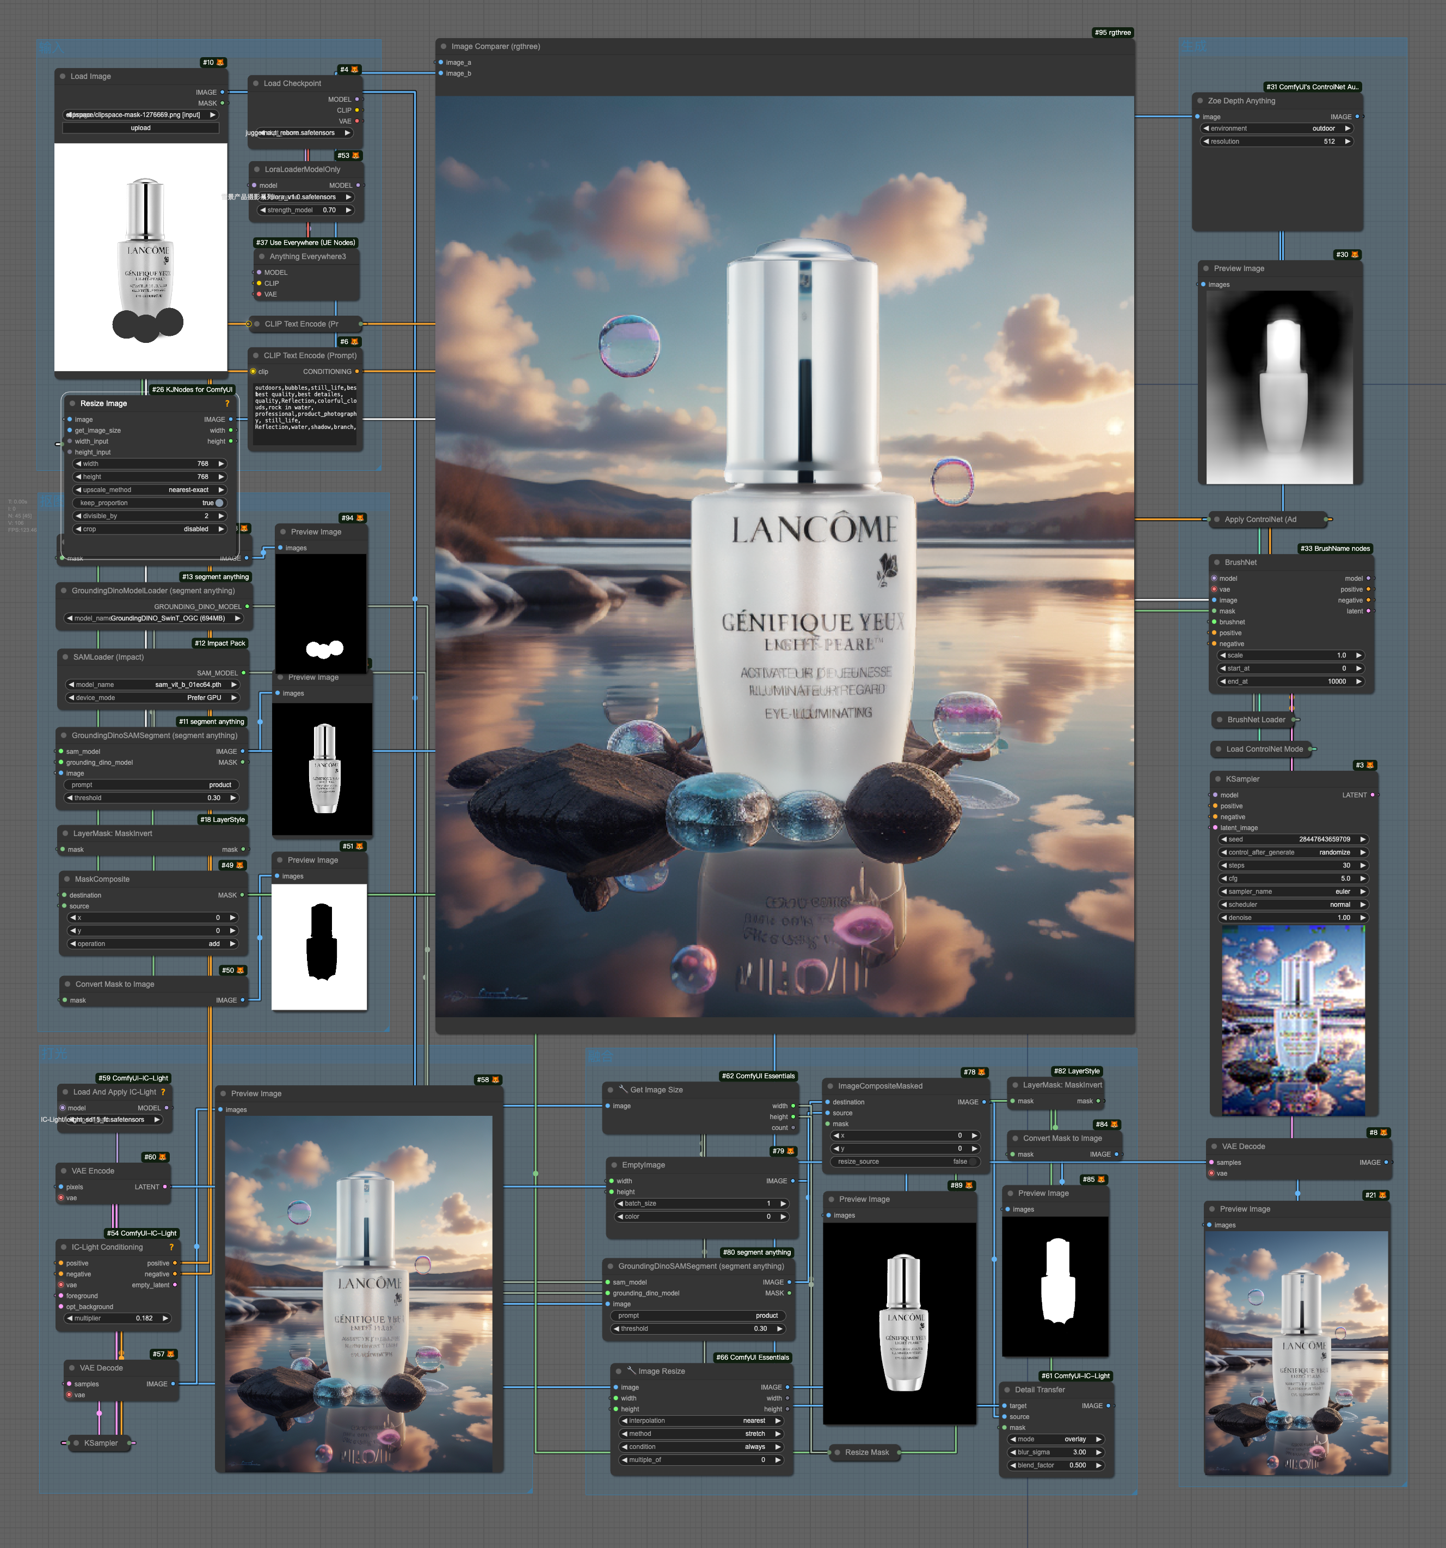Expand collapsed Load ControlNet Mode node dot
Viewport: 1446px width, 1548px height.
click(x=1218, y=749)
